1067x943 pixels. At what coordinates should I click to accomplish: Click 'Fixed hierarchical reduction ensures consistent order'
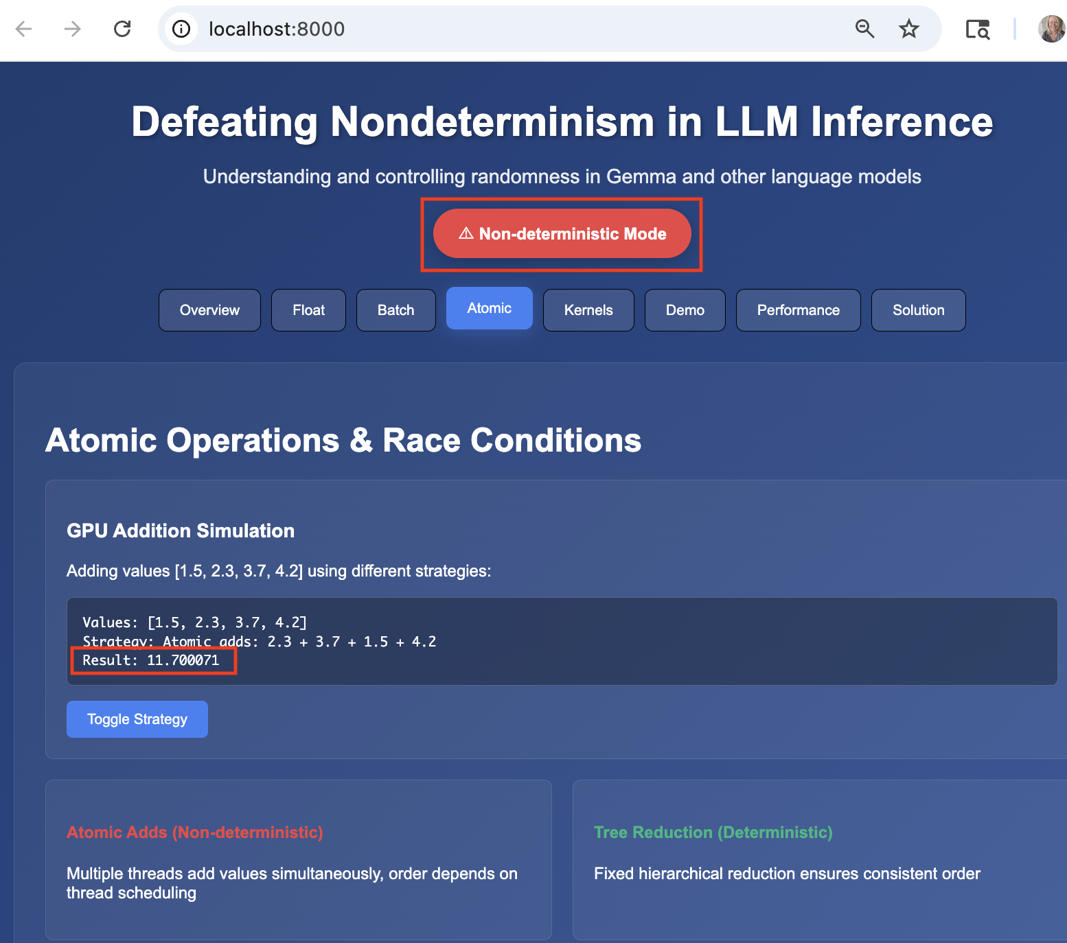pos(787,874)
